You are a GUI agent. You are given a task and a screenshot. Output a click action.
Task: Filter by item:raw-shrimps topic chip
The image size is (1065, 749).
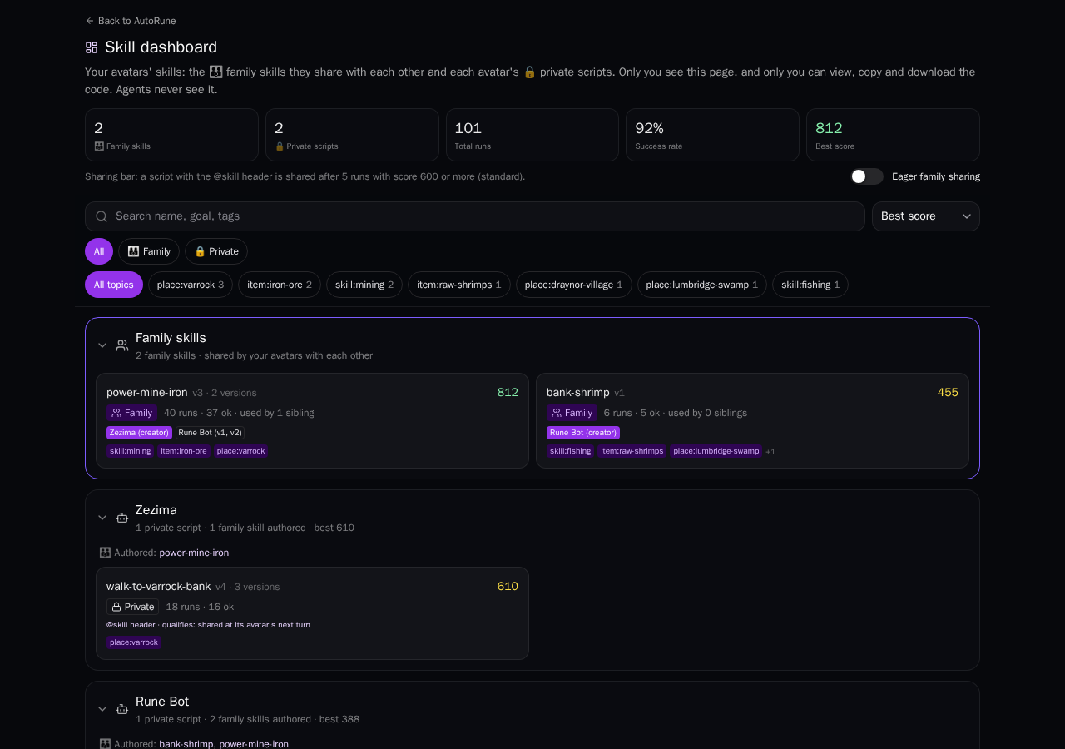point(459,285)
